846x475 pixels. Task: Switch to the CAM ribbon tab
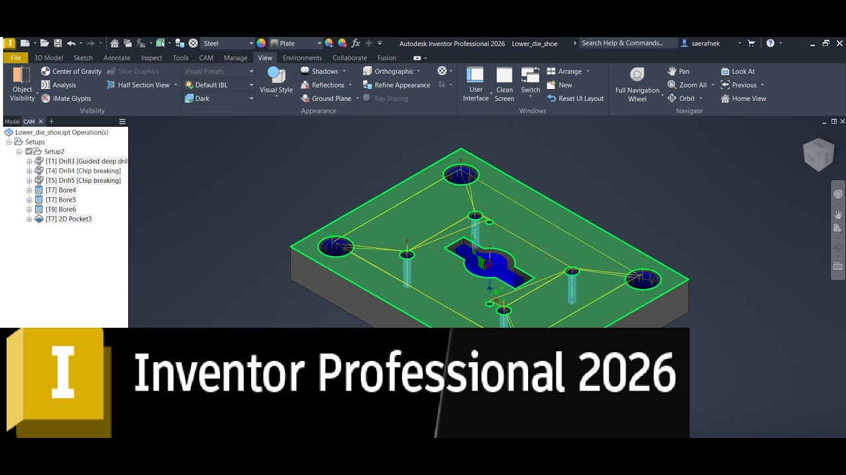point(206,58)
